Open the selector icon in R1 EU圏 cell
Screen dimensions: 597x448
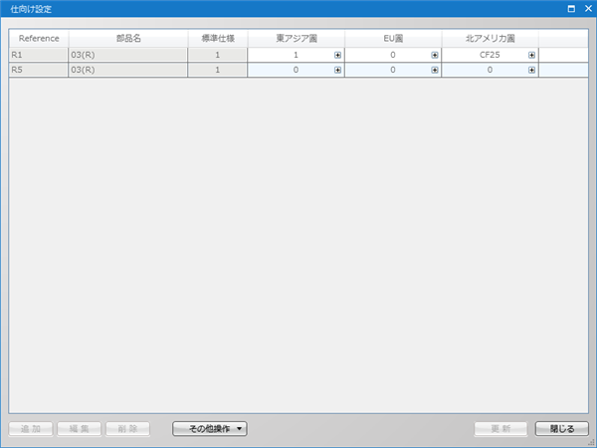[435, 56]
